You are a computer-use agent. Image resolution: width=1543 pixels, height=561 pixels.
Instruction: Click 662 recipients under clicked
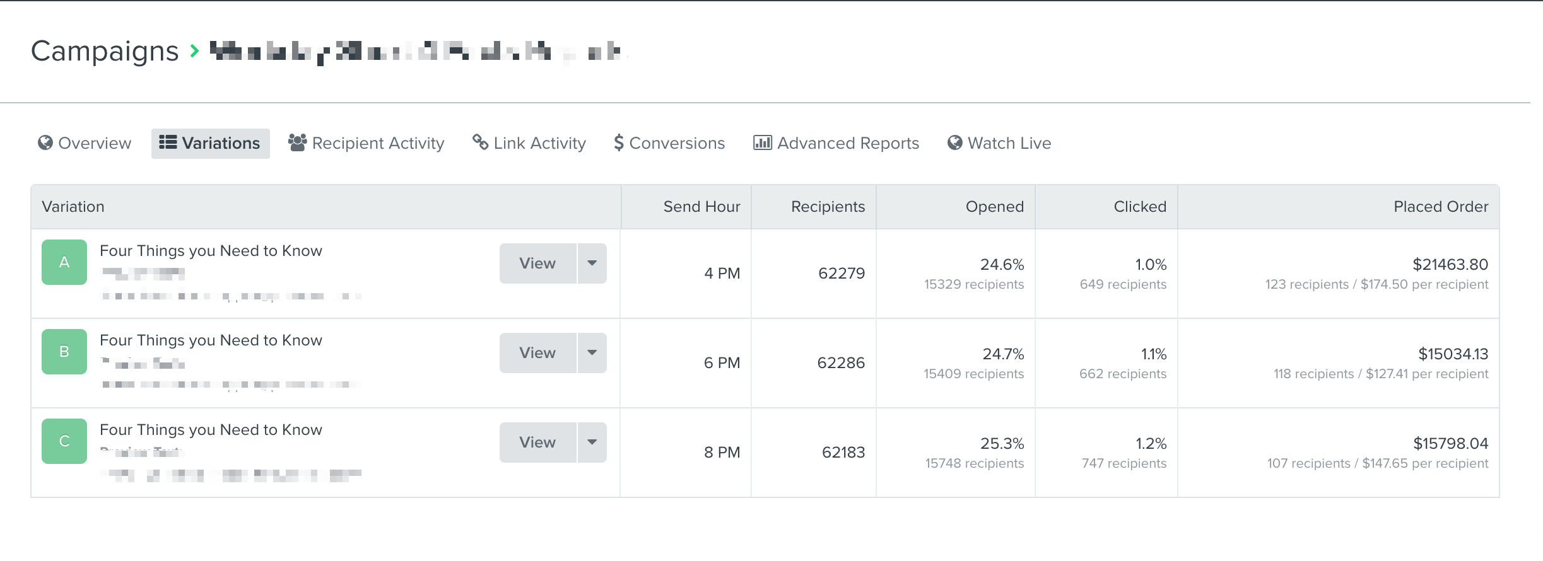(x=1123, y=374)
